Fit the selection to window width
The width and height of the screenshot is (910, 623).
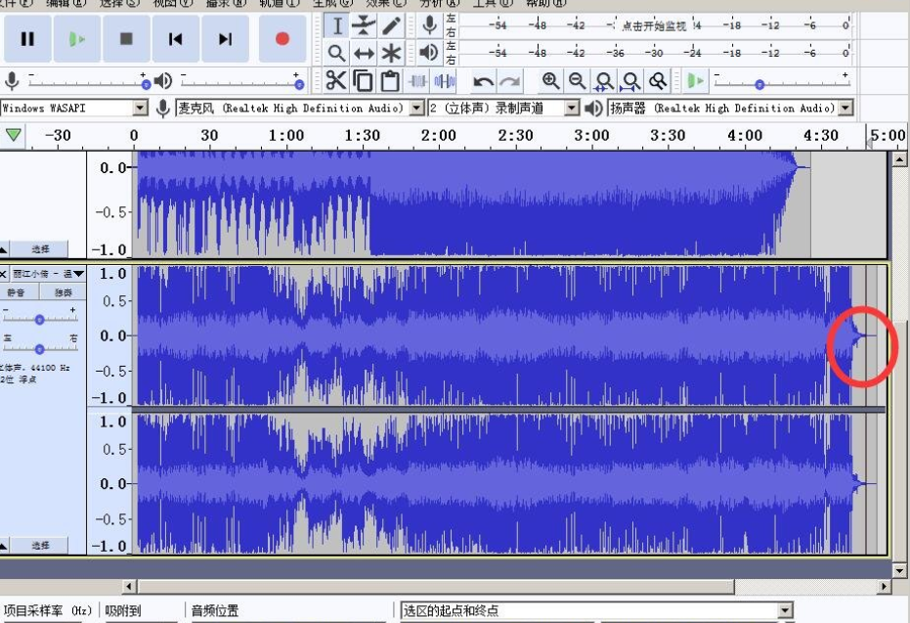(x=604, y=81)
